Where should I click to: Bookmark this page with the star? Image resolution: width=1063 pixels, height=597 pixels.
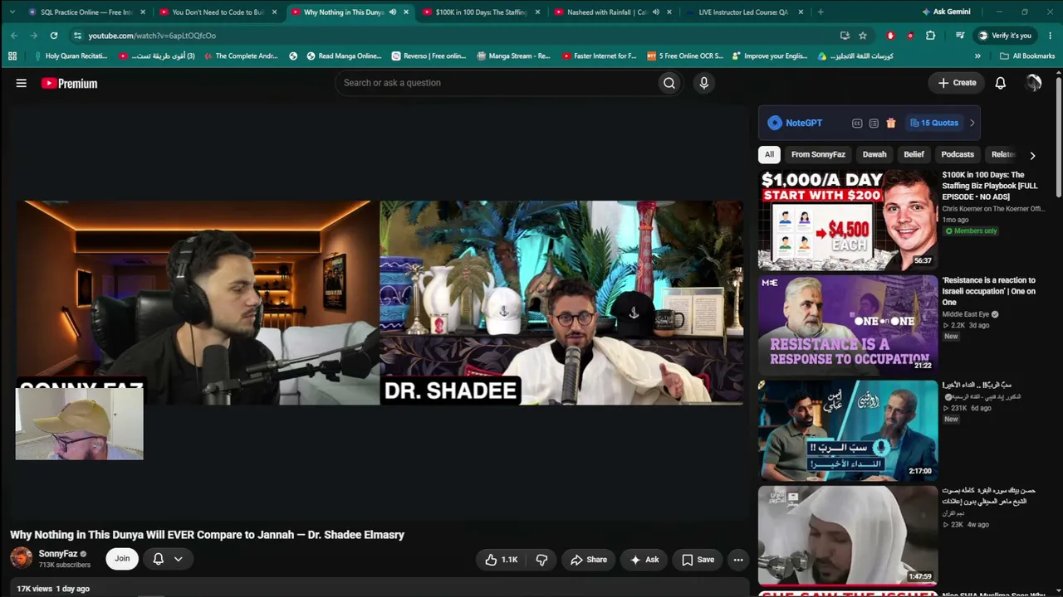point(863,36)
